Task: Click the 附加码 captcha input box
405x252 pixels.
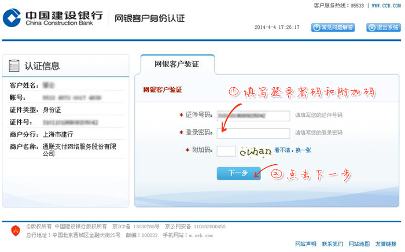Action: pyautogui.click(x=226, y=151)
